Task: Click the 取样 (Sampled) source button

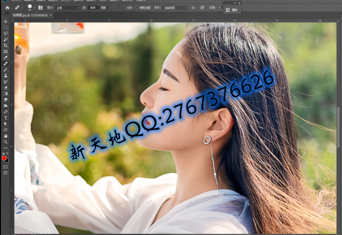Action: point(93,8)
